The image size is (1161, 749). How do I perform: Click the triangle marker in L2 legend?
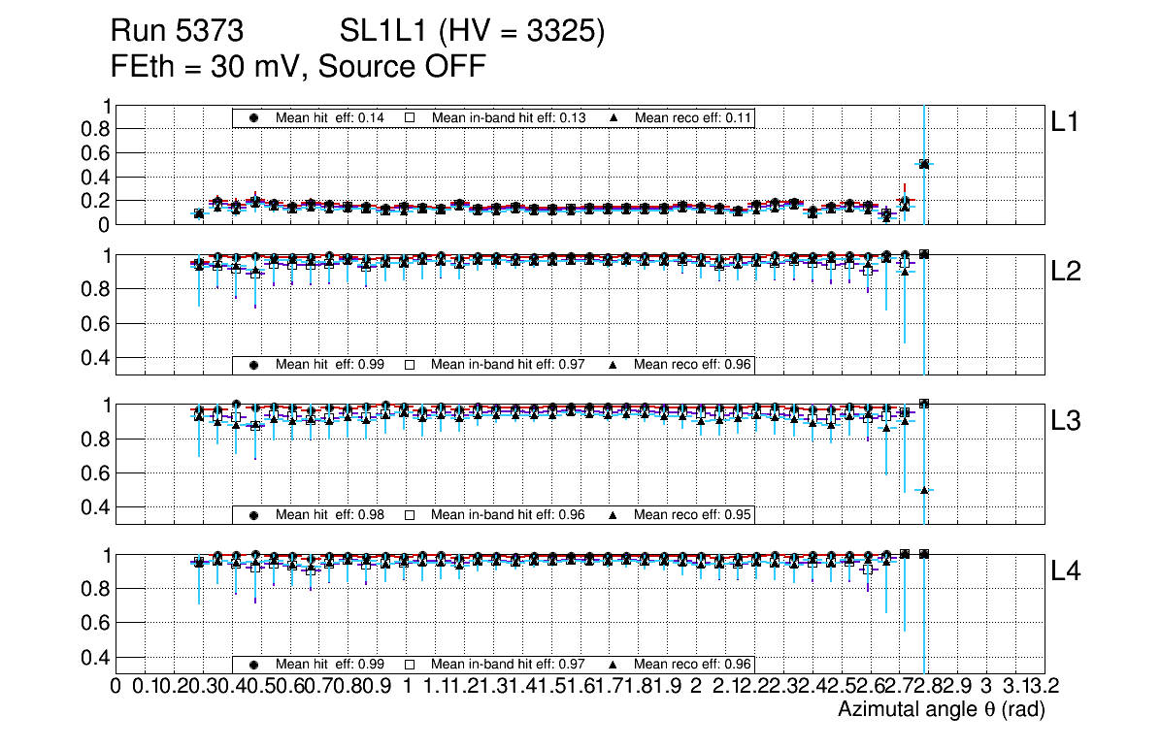(614, 365)
